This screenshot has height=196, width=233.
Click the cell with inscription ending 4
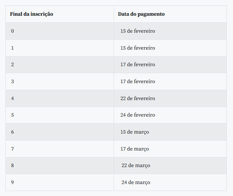tap(59, 98)
